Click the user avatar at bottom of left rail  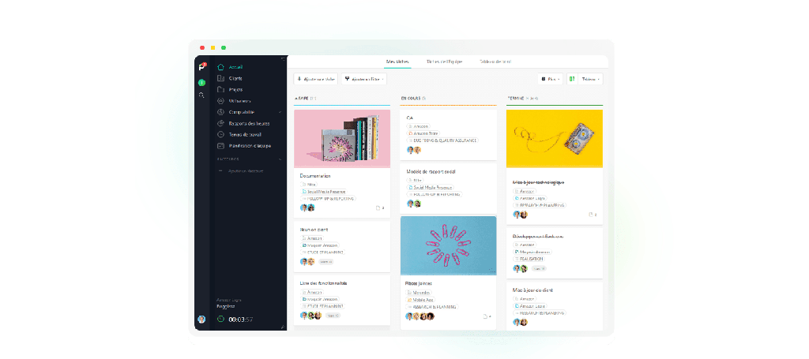click(201, 320)
